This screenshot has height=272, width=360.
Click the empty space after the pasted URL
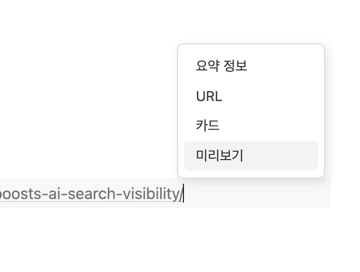[x=256, y=194]
